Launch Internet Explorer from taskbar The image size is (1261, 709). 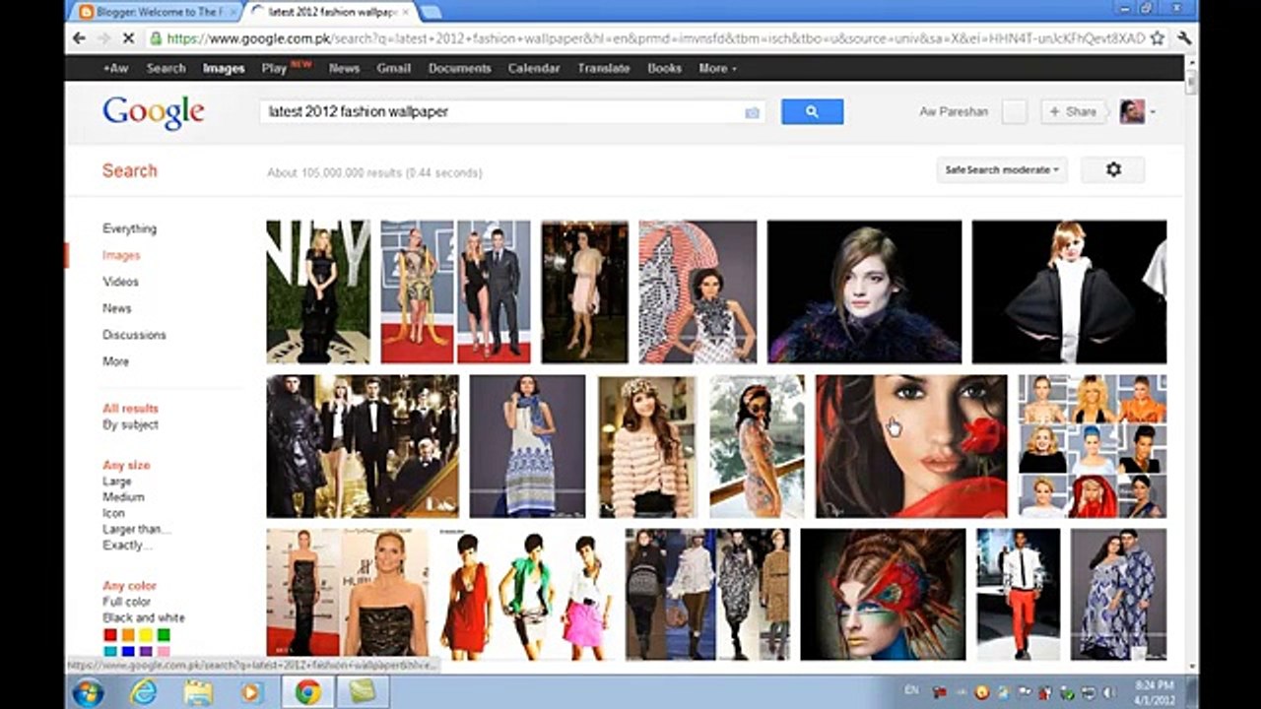point(144,692)
